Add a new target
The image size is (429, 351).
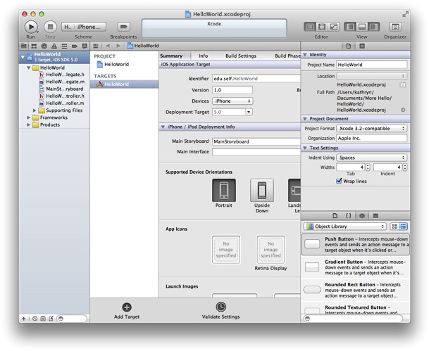click(x=127, y=307)
